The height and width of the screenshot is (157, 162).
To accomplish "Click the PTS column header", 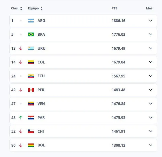I will pyautogui.click(x=114, y=8).
